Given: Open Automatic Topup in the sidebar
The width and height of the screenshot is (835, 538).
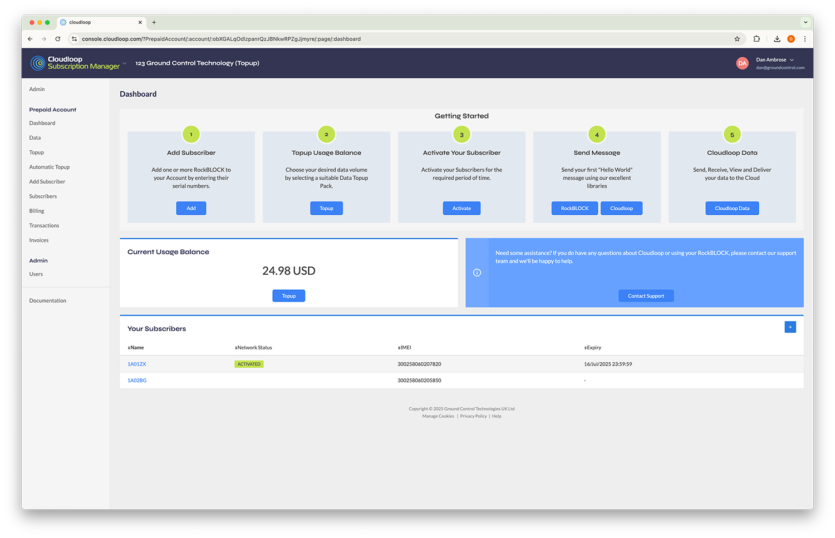Looking at the screenshot, I should point(50,167).
